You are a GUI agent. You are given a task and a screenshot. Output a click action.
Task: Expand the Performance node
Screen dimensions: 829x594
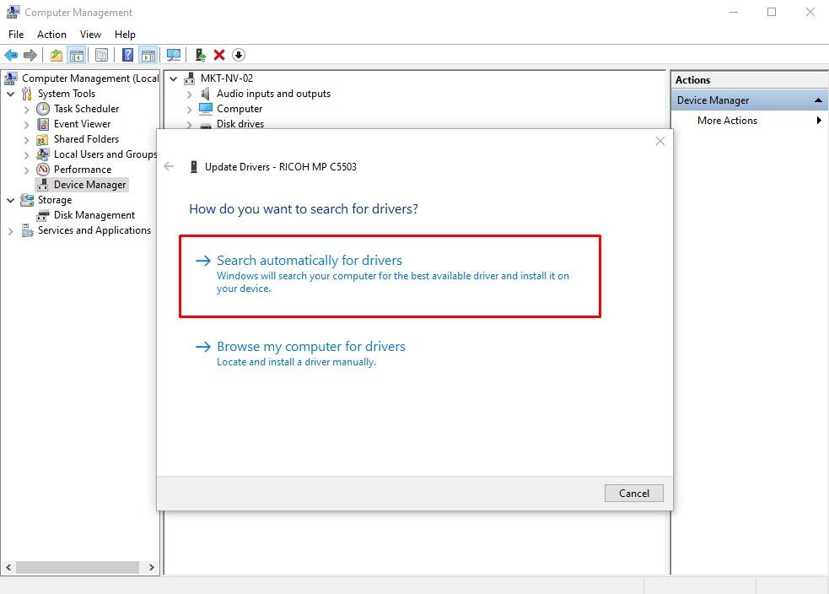[x=26, y=170]
